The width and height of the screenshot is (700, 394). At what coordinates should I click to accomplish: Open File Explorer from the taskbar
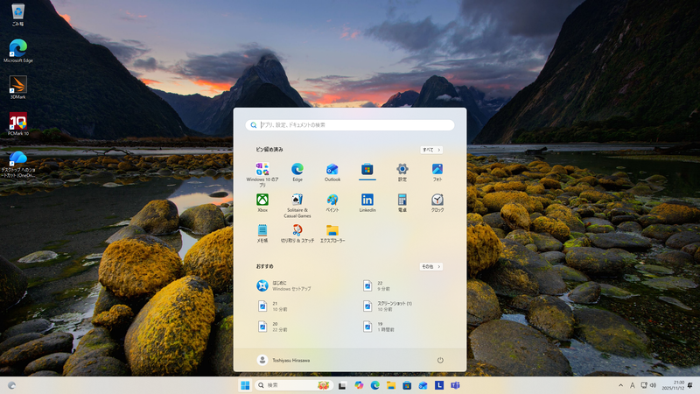point(391,385)
